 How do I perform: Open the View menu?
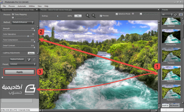point(39,6)
